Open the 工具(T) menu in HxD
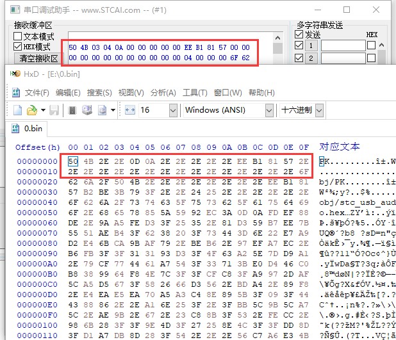 pyautogui.click(x=195, y=93)
